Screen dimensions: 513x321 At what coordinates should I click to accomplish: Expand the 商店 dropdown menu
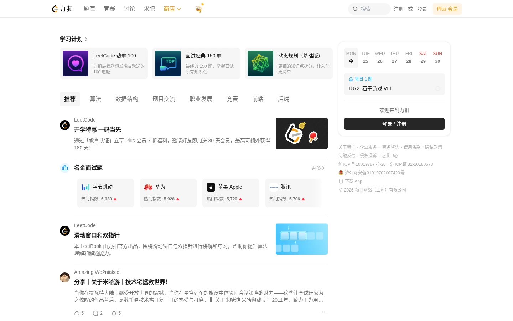172,9
